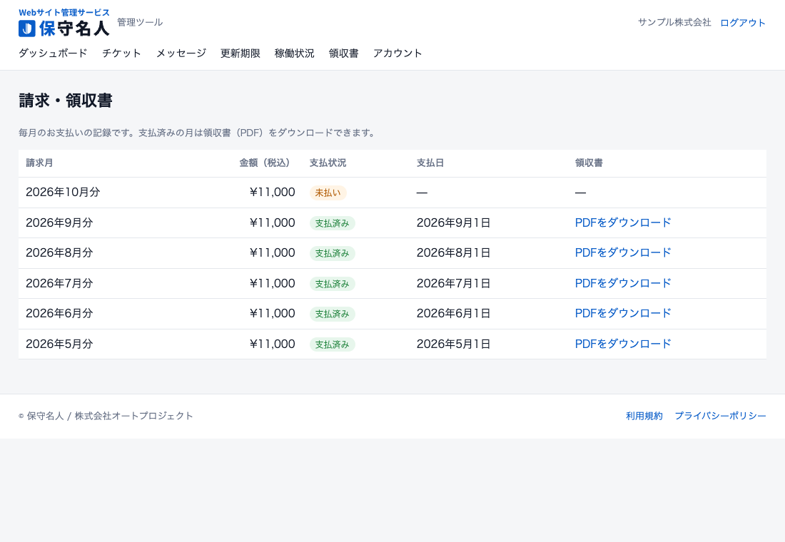
Task: Click payment date 2026年7月1日
Action: (454, 283)
